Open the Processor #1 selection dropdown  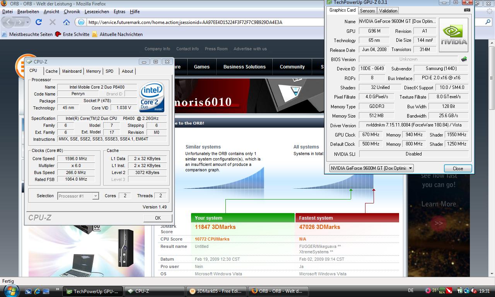tap(78, 196)
